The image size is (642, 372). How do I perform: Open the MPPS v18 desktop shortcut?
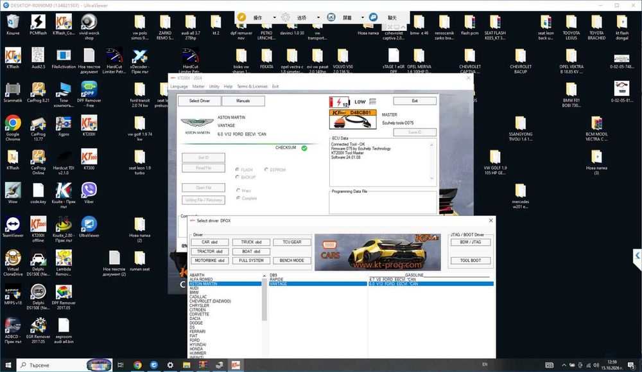tap(13, 295)
